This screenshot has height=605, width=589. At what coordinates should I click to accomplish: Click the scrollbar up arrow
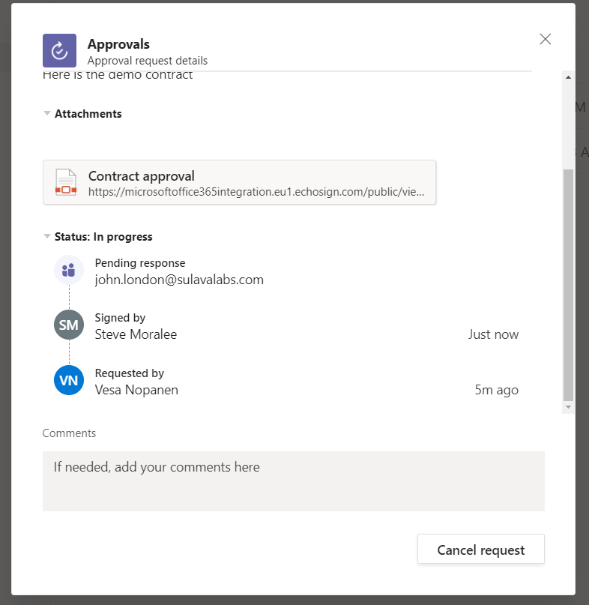(568, 77)
